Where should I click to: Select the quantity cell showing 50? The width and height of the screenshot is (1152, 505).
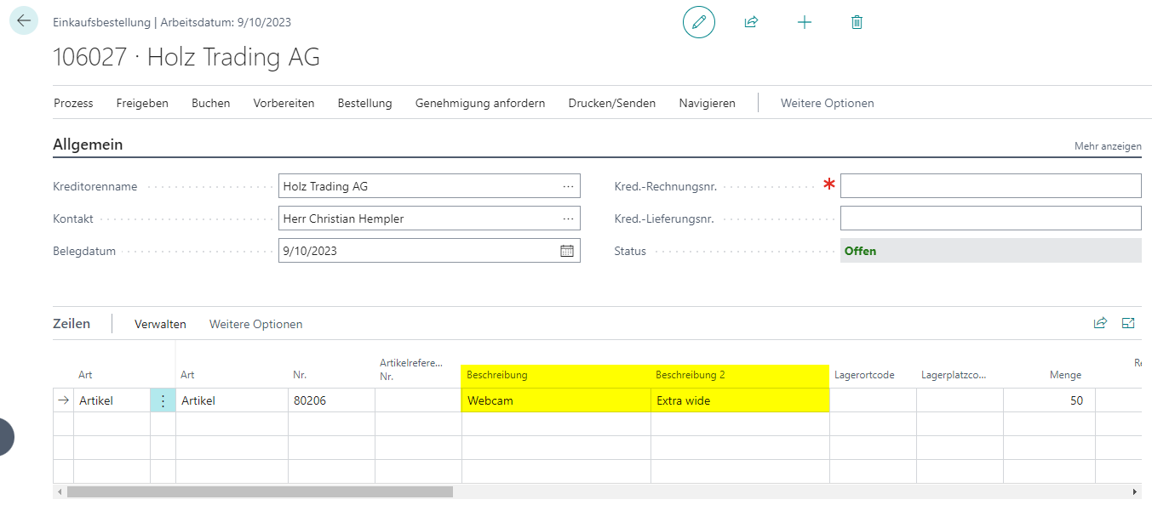pyautogui.click(x=1049, y=400)
